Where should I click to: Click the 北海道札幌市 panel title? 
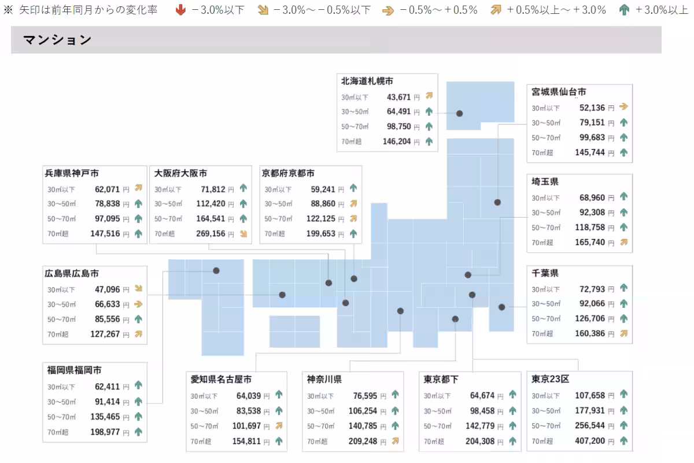point(367,82)
